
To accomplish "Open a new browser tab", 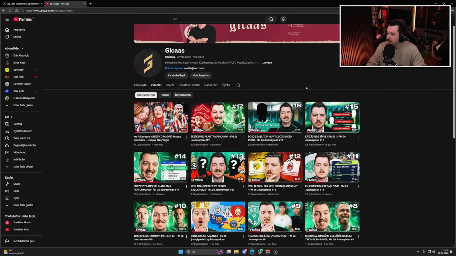I will point(90,4).
